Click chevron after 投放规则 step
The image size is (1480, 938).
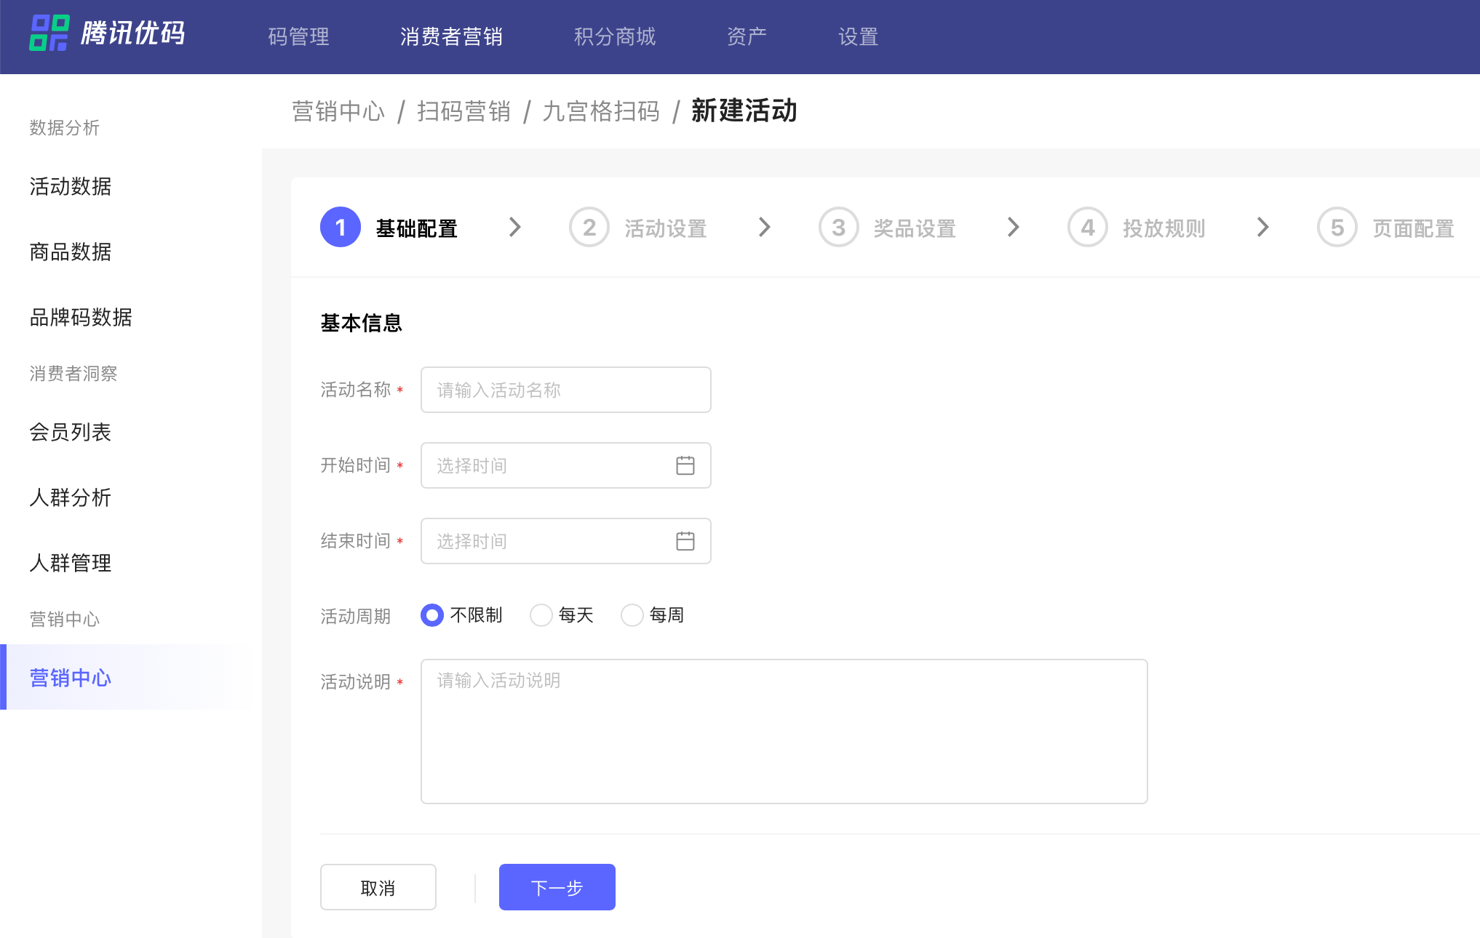click(x=1263, y=228)
